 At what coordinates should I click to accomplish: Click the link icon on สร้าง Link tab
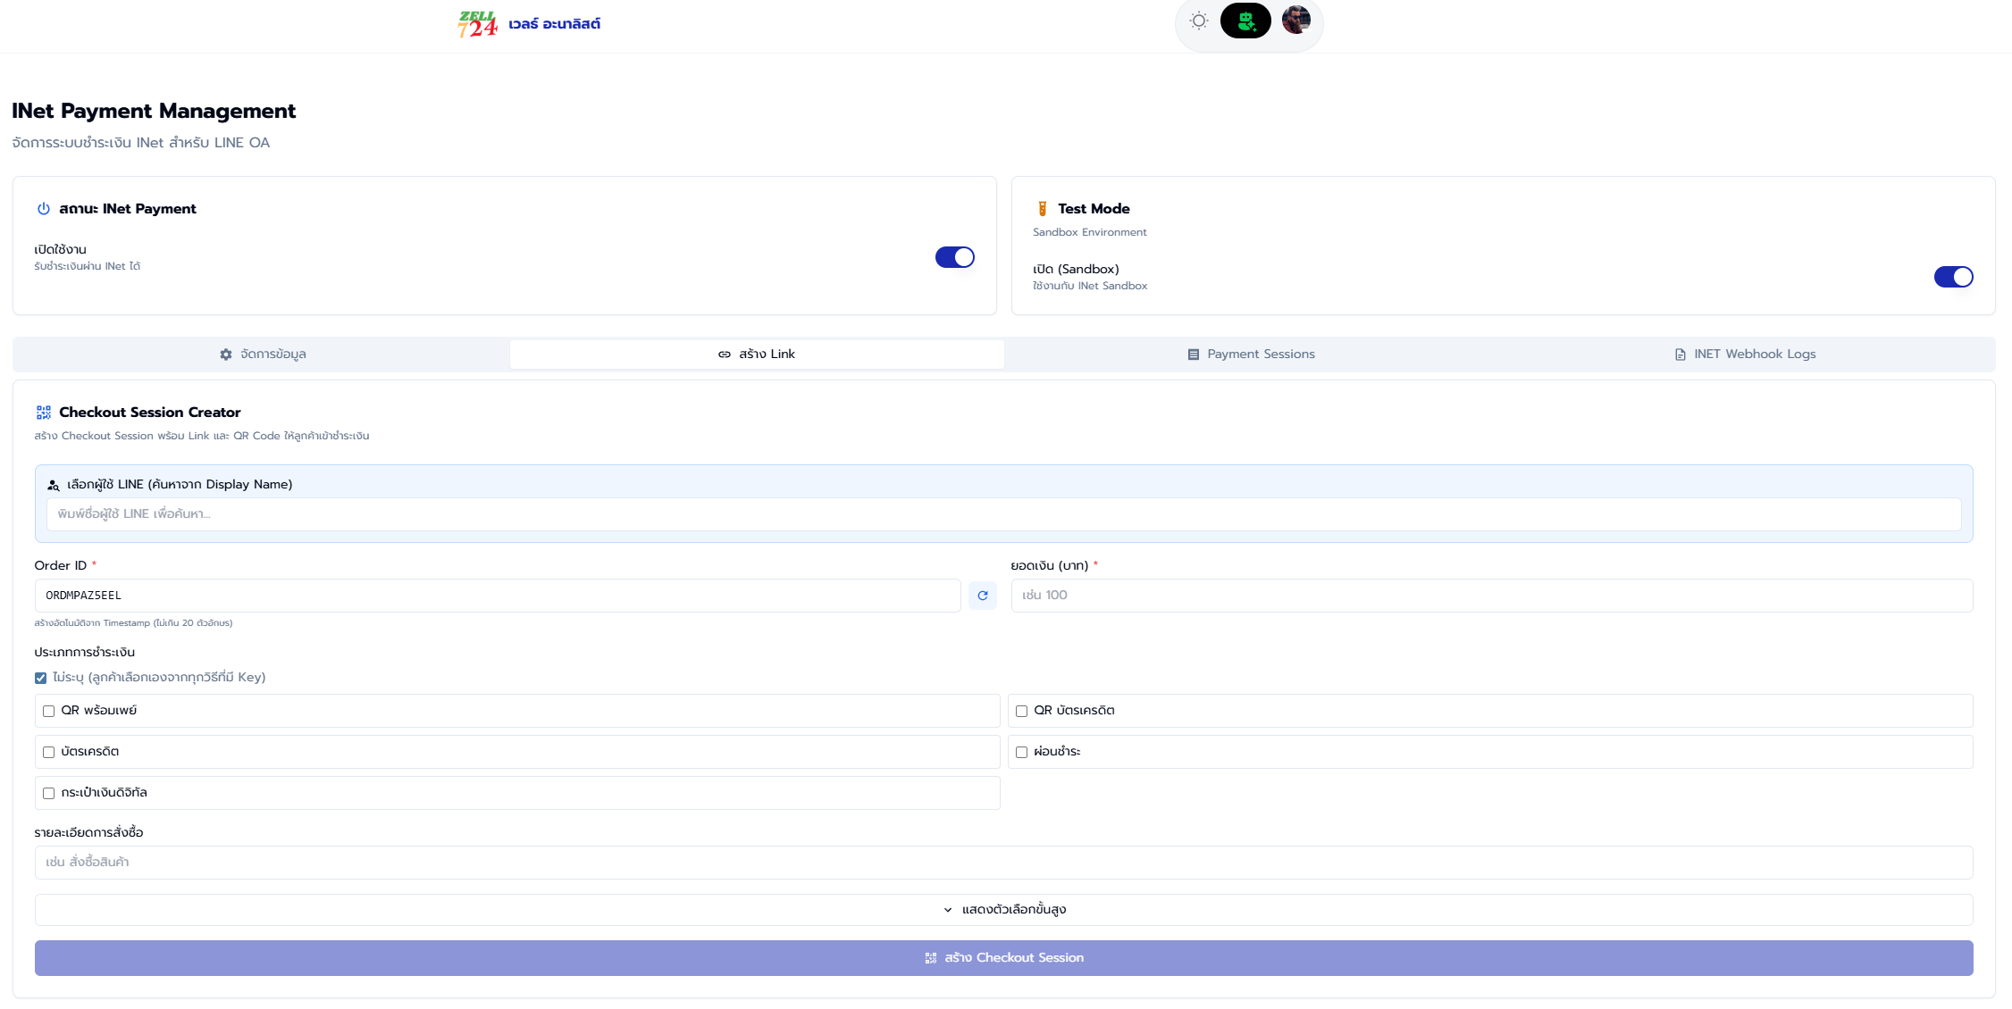tap(725, 354)
